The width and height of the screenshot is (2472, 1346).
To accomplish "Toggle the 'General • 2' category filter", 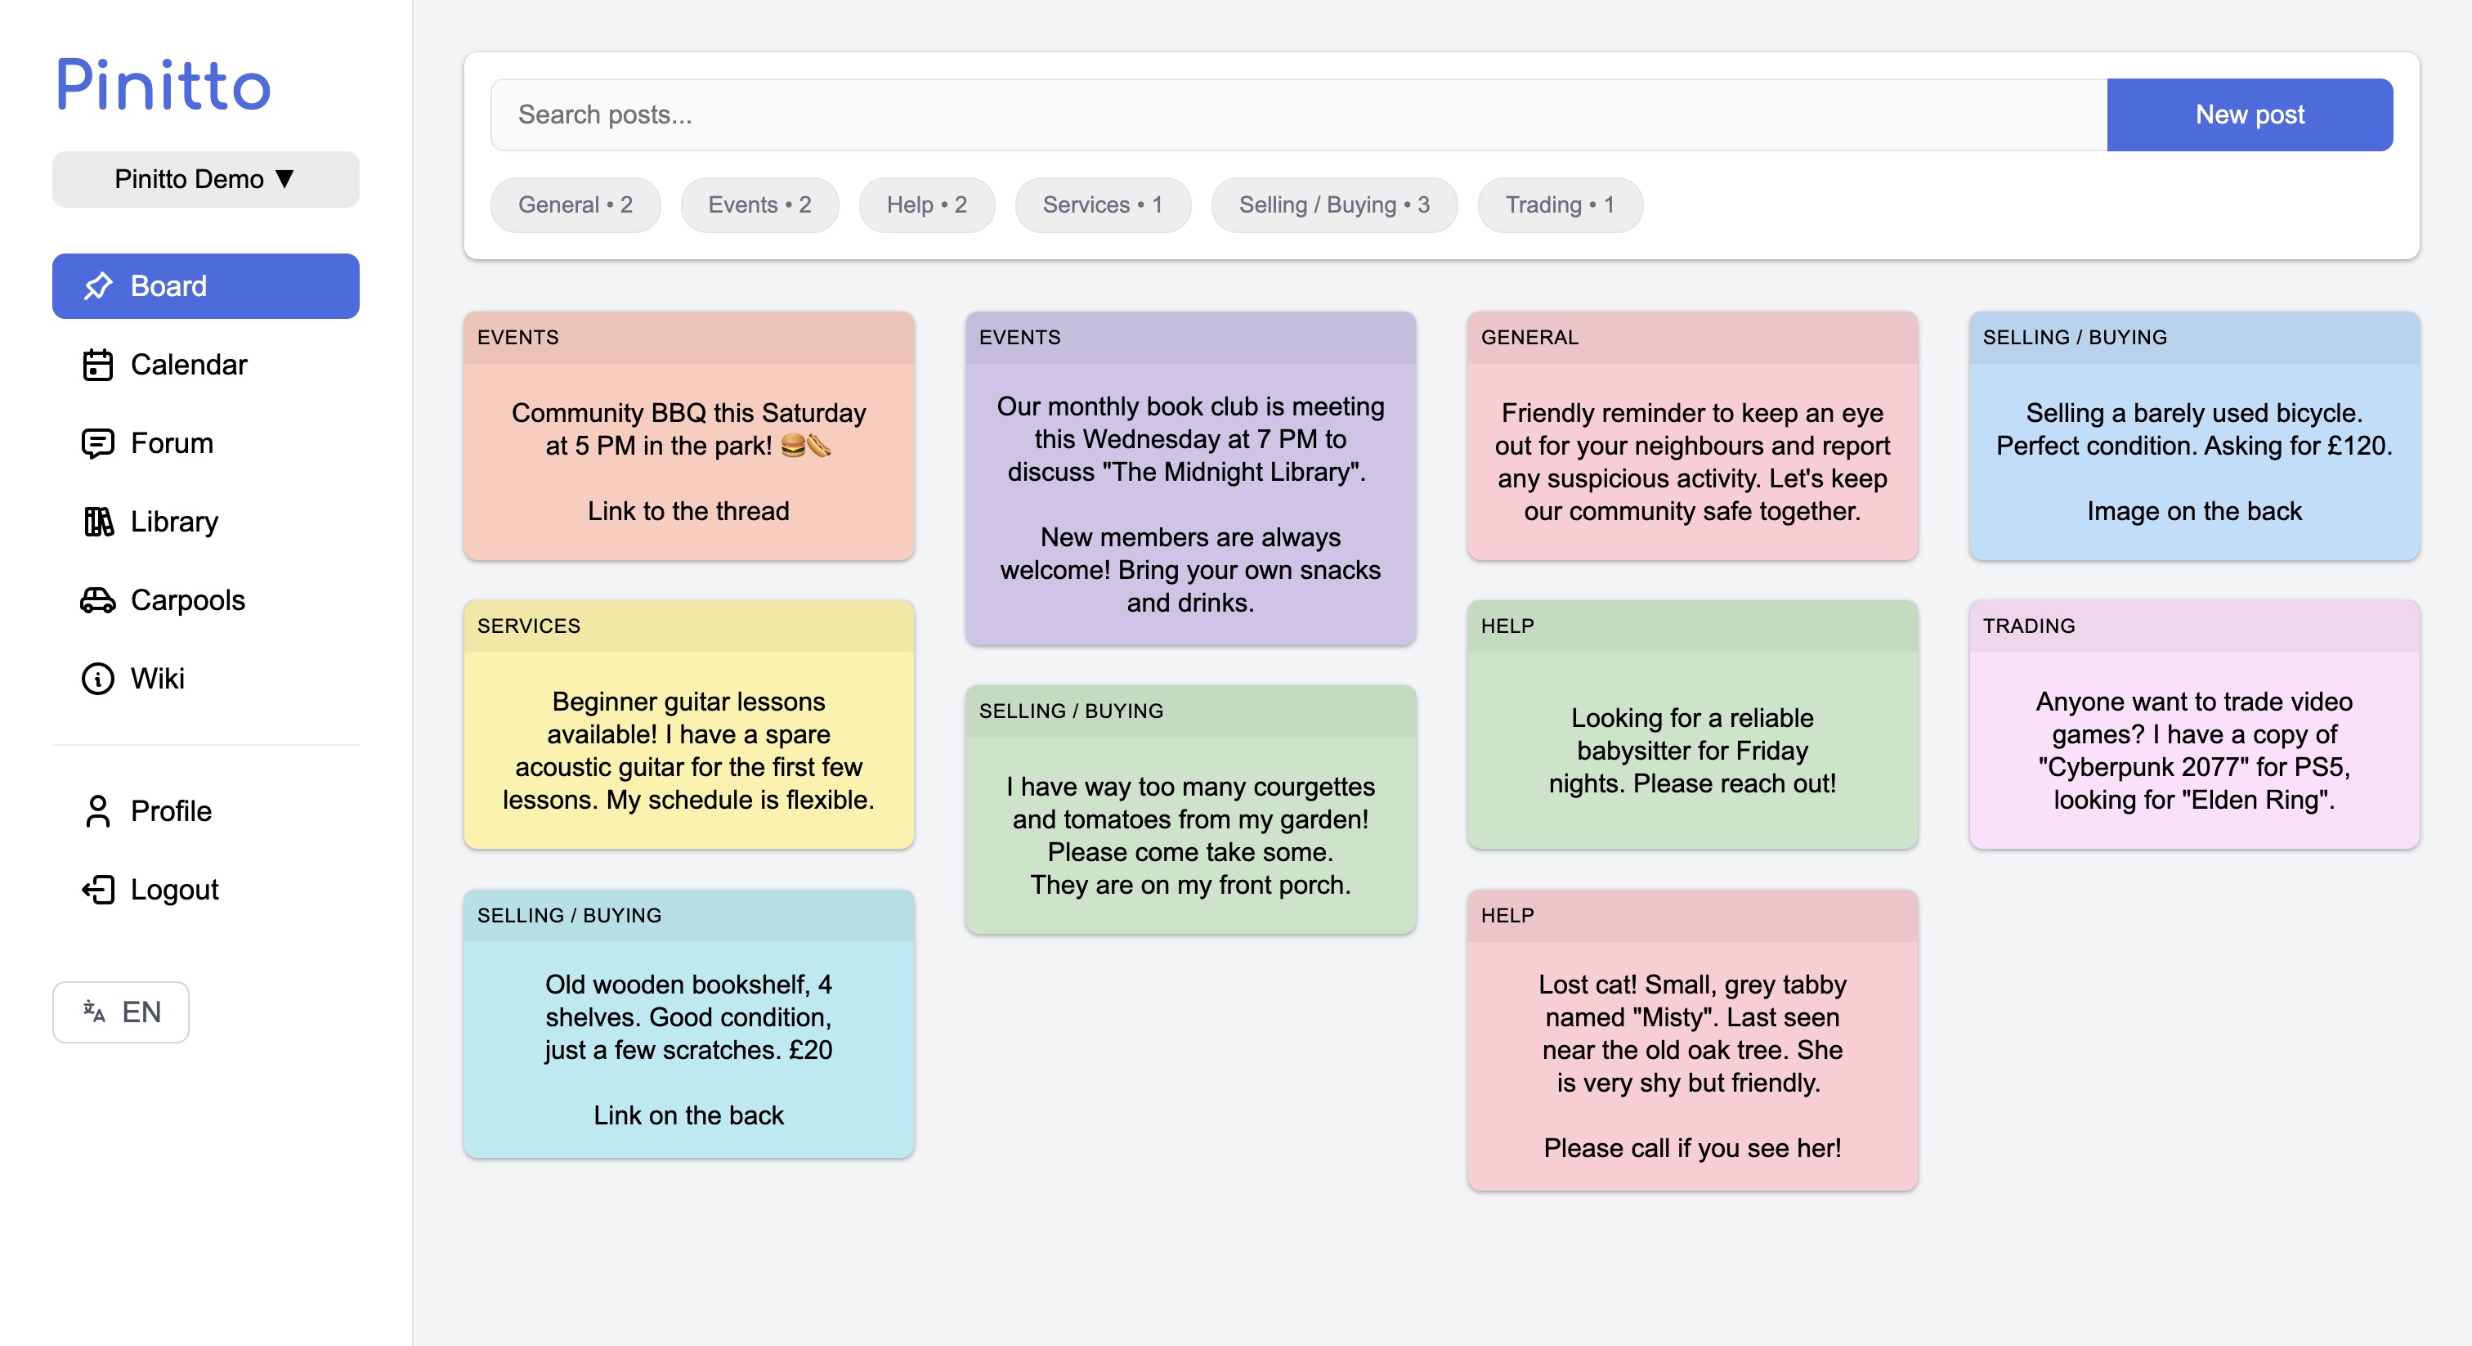I will [x=575, y=204].
